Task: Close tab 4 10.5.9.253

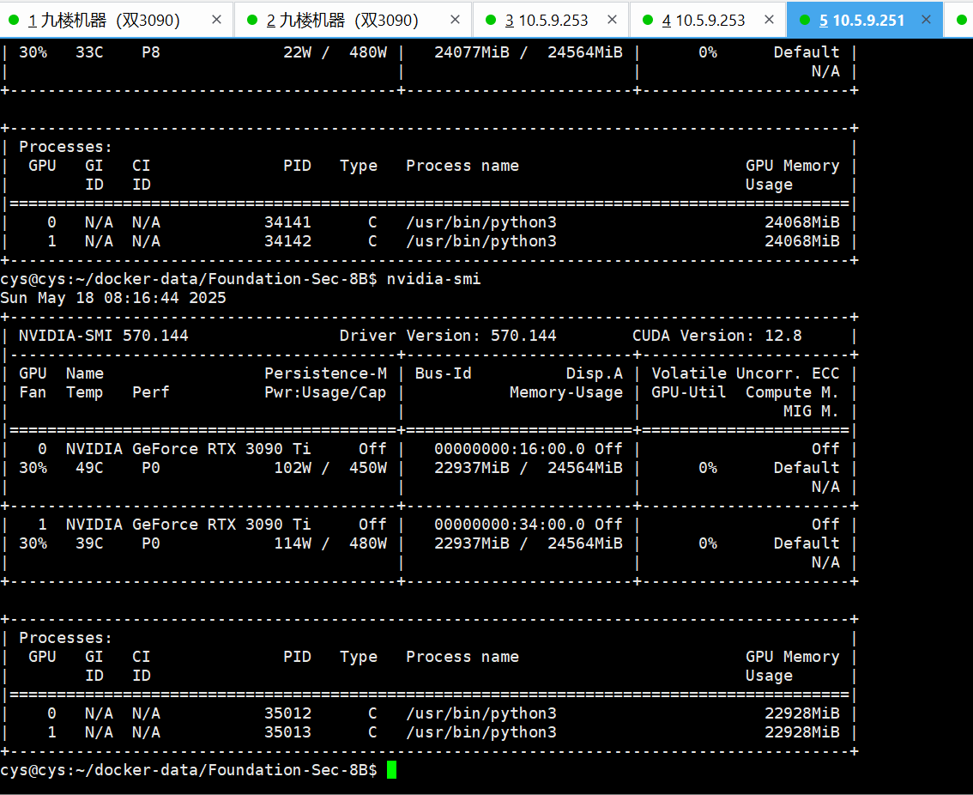Action: pos(769,20)
